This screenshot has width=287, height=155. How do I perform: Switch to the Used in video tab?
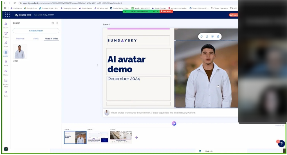(x=51, y=39)
